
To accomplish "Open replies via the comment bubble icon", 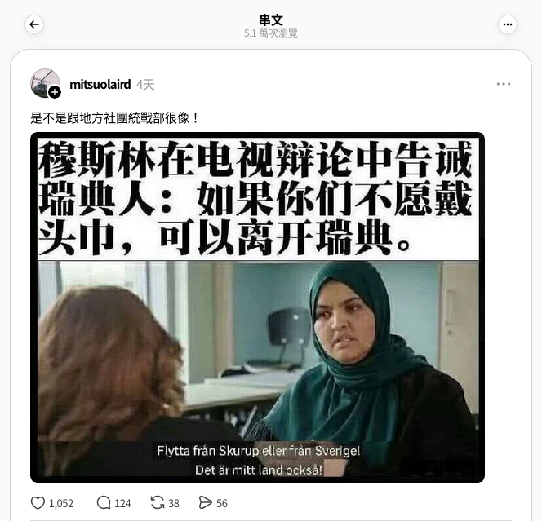I will 104,503.
